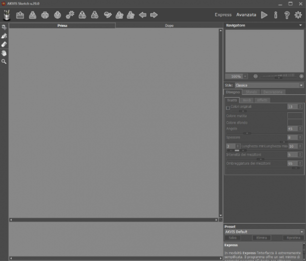Screen dimensions: 306x261
Task: Toggle guiding lines visibility eye-pencil icon
Action: [x=107, y=15]
